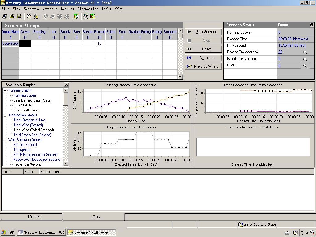This screenshot has height=237, width=316.
Task: Open the Diagnostics menu
Action: (88, 9)
